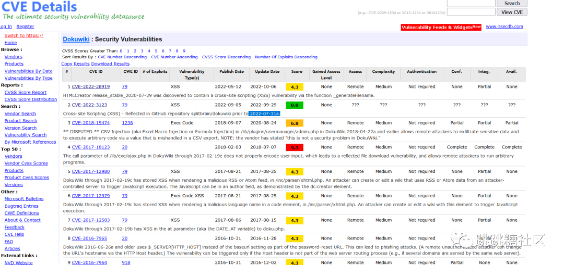The image size is (564, 265).
Task: Go to Home in sidebar
Action: pyautogui.click(x=10, y=43)
